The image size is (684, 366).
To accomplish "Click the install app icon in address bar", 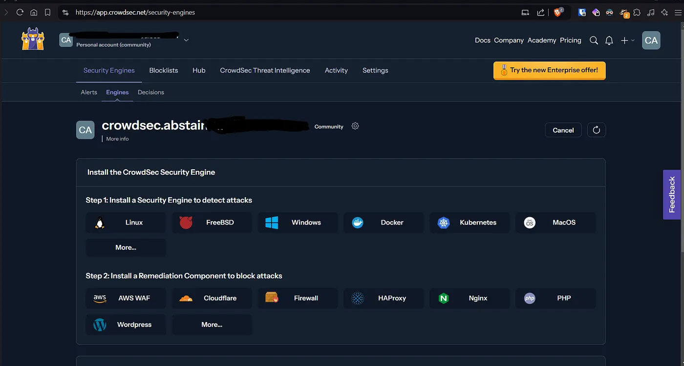I will (525, 12).
